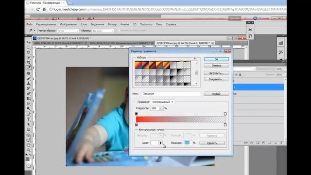Open the Файл menu

click(x=29, y=24)
